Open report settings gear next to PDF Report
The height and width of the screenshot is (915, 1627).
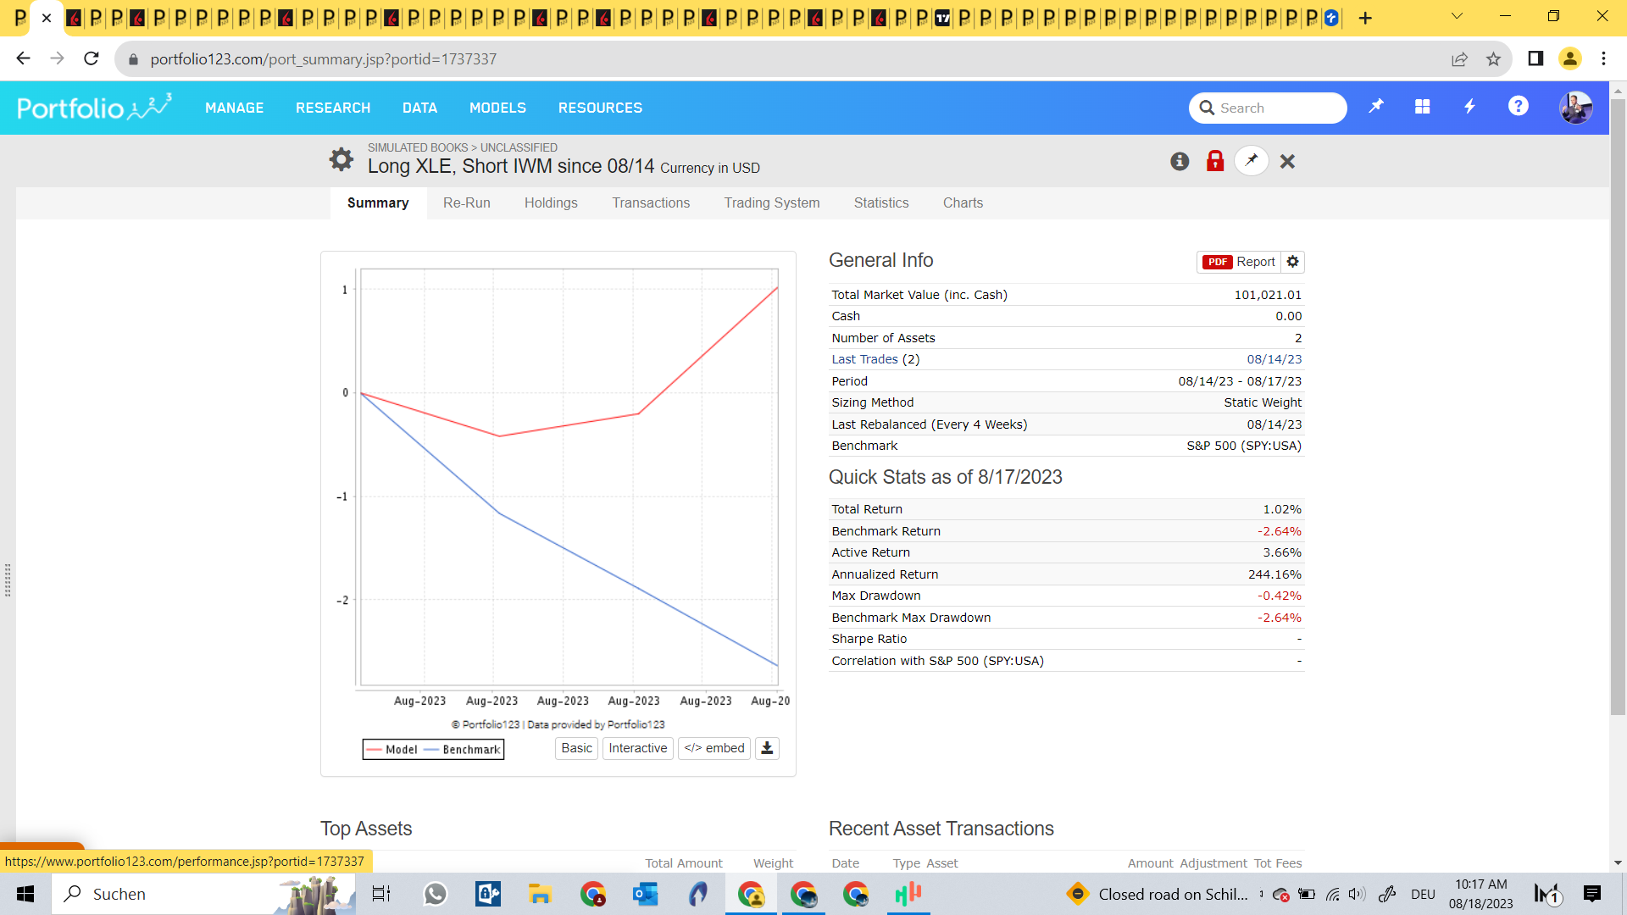[1293, 262]
